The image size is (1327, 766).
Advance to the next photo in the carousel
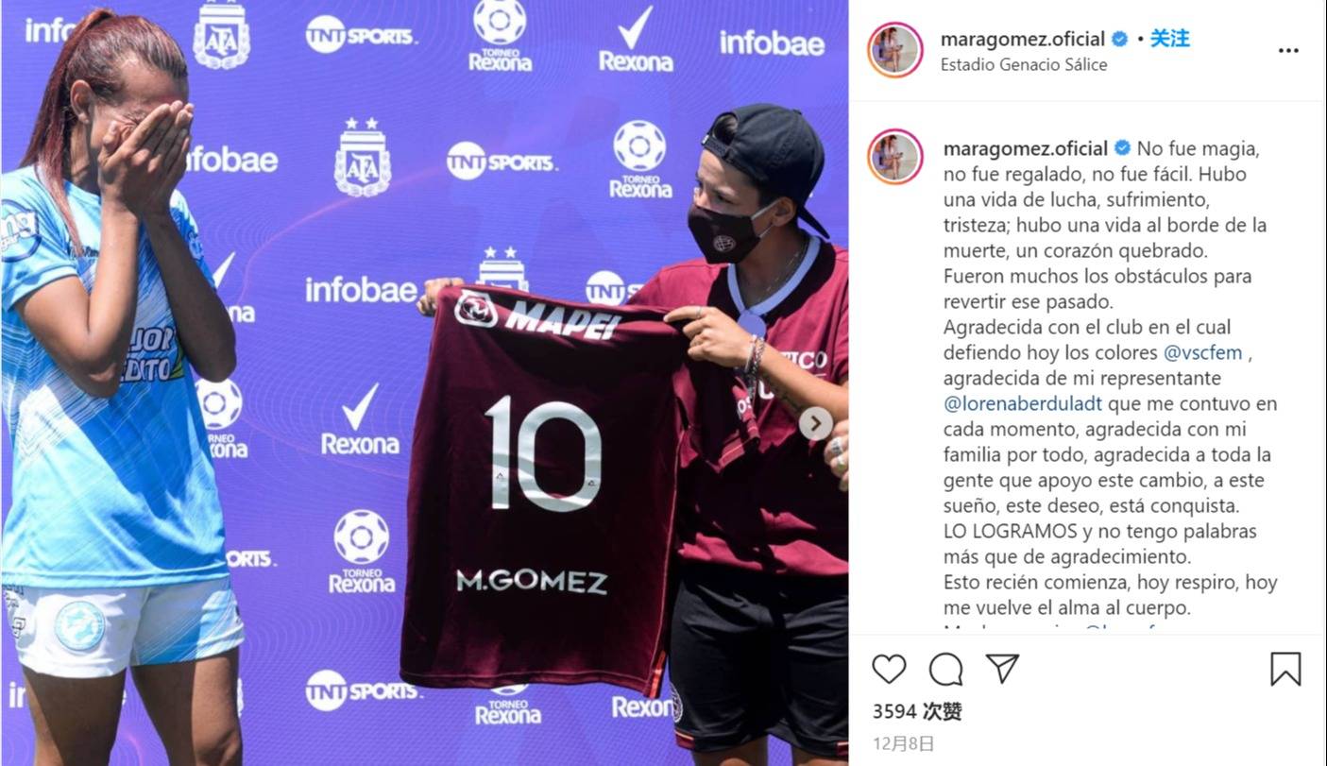[816, 423]
